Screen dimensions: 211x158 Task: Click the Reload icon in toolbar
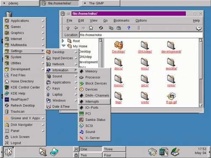pos(101,28)
